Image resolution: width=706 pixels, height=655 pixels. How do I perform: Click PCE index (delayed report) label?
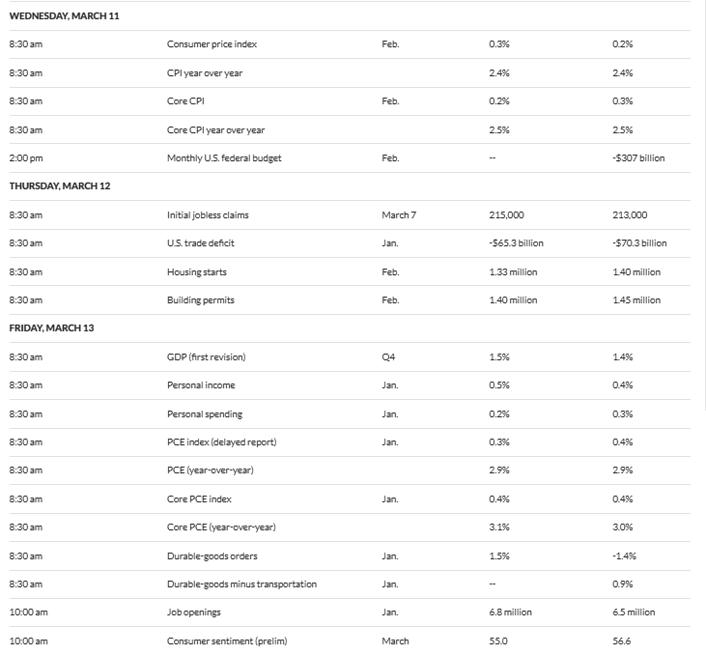[x=221, y=442]
